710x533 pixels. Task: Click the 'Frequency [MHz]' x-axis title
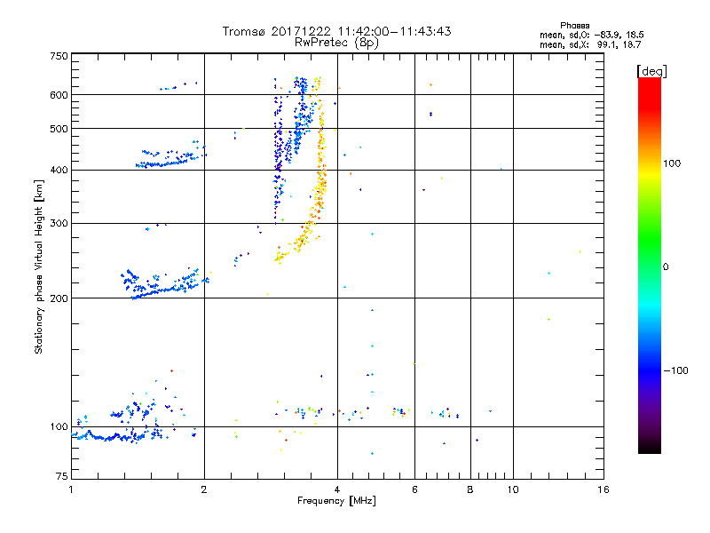pos(336,501)
